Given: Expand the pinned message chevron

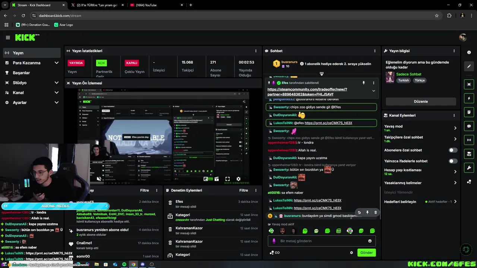Looking at the screenshot, I should (373, 91).
